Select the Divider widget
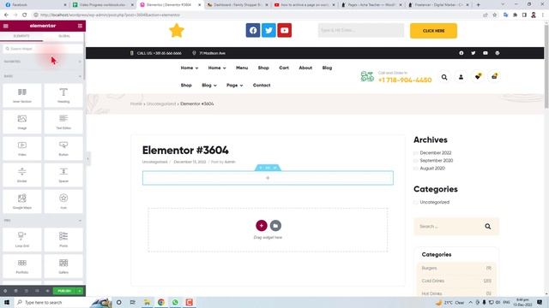The width and height of the screenshot is (549, 308). pos(22,175)
